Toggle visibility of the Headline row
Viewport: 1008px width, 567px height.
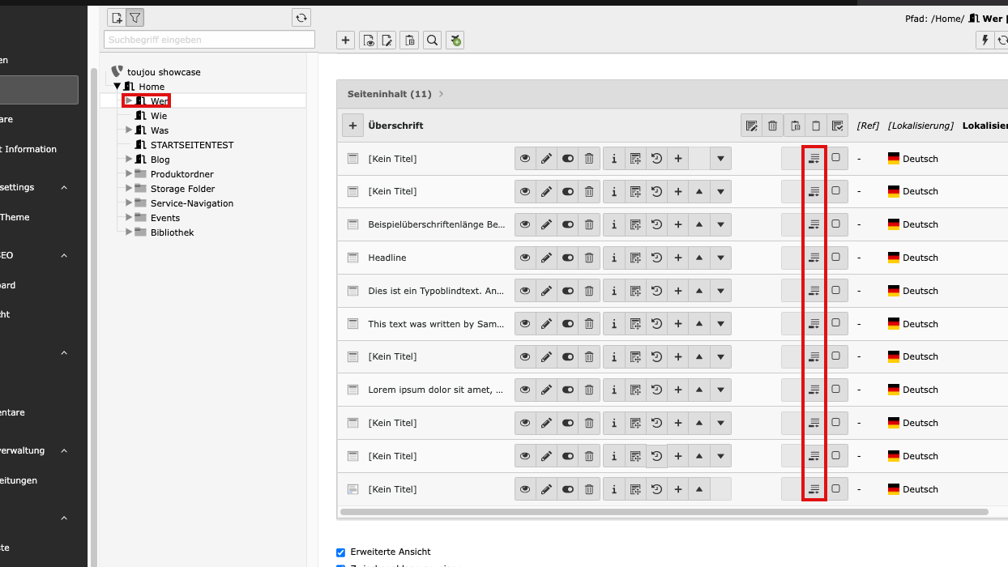click(567, 258)
